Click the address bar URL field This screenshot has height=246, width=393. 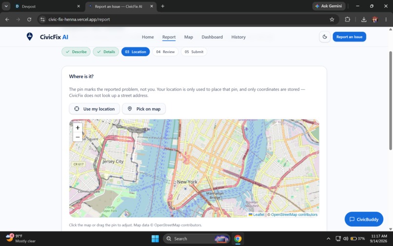(x=188, y=20)
